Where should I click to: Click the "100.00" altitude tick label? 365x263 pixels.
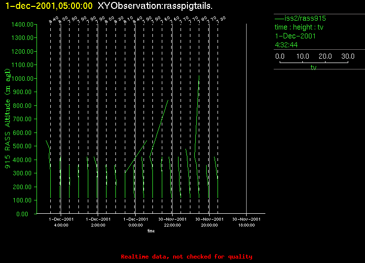pyautogui.click(x=22, y=200)
